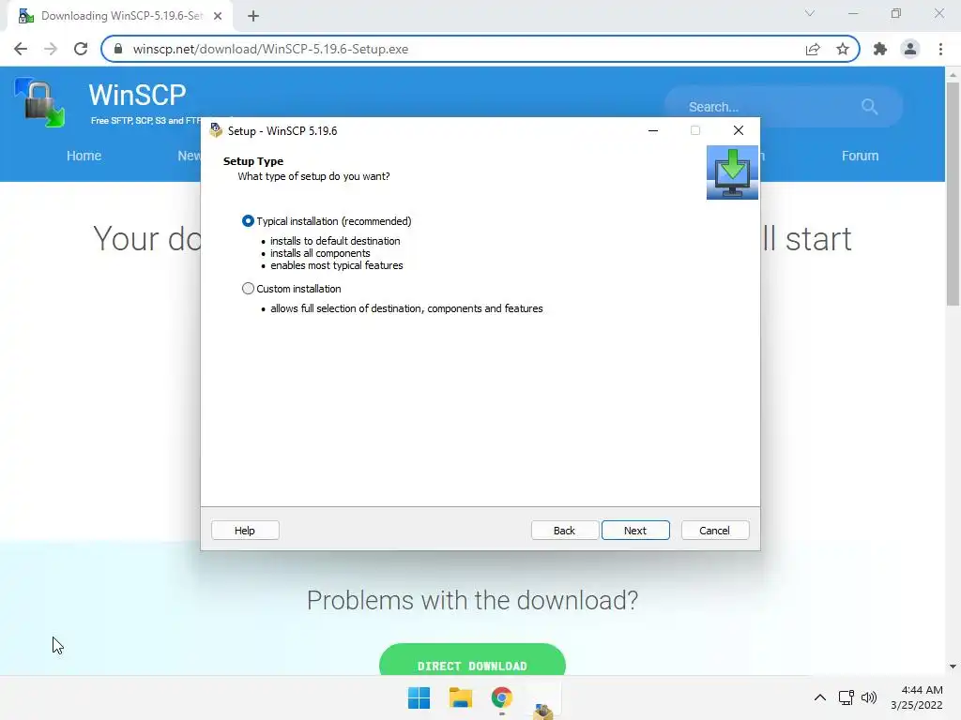Cancel the WinSCP setup
The image size is (961, 720).
pyautogui.click(x=714, y=531)
